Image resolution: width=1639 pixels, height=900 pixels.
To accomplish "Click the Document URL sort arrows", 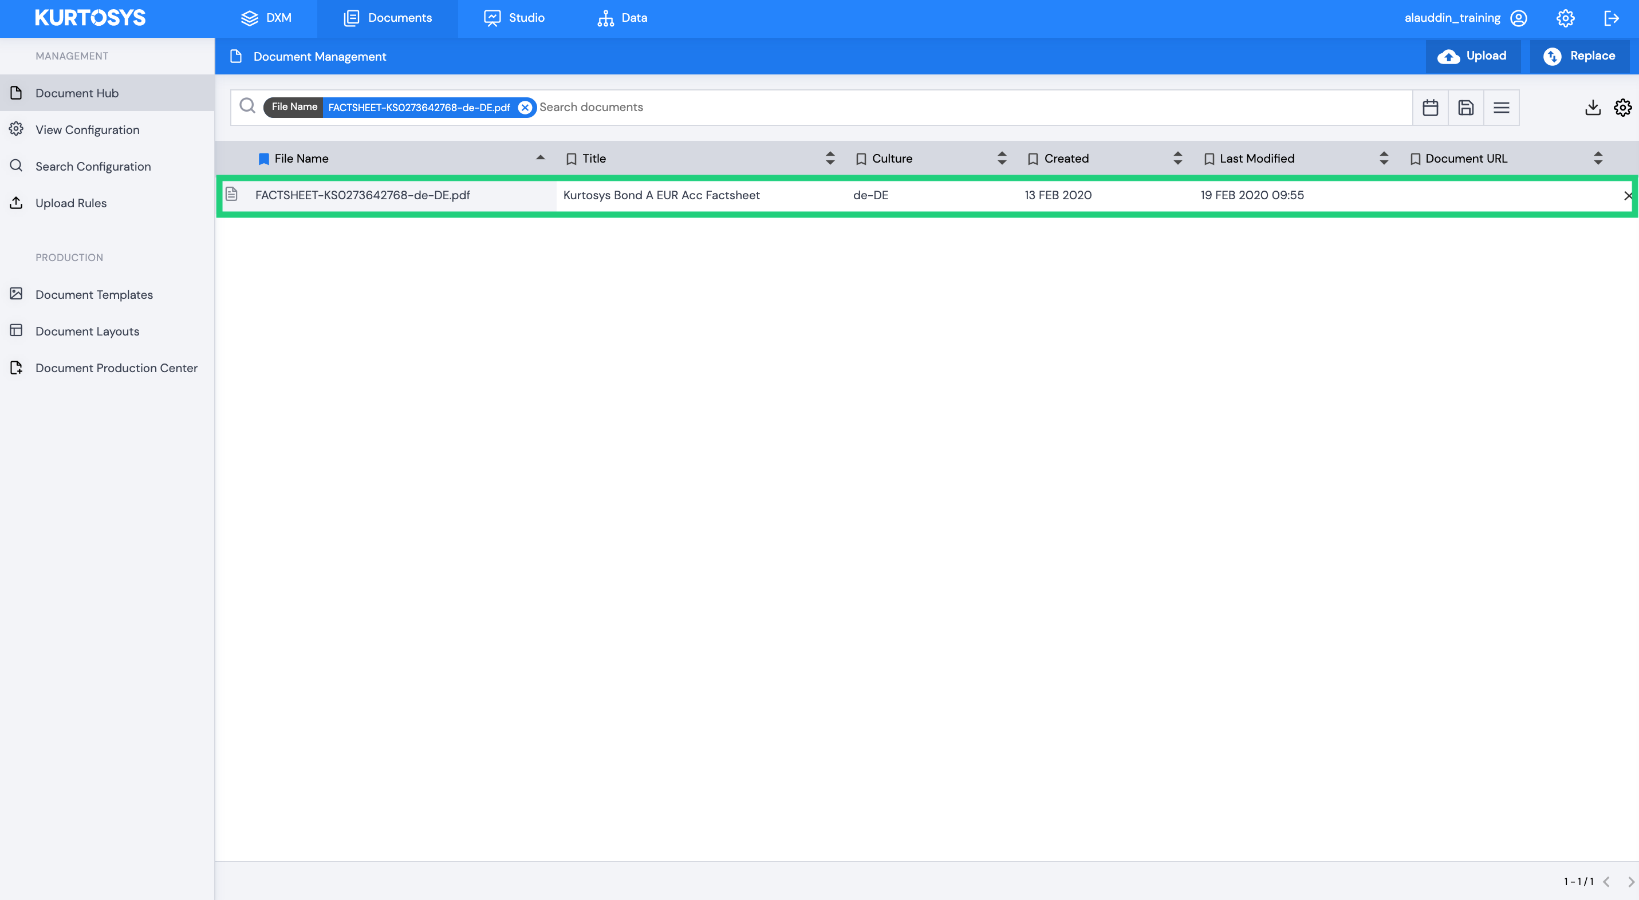I will [1598, 159].
